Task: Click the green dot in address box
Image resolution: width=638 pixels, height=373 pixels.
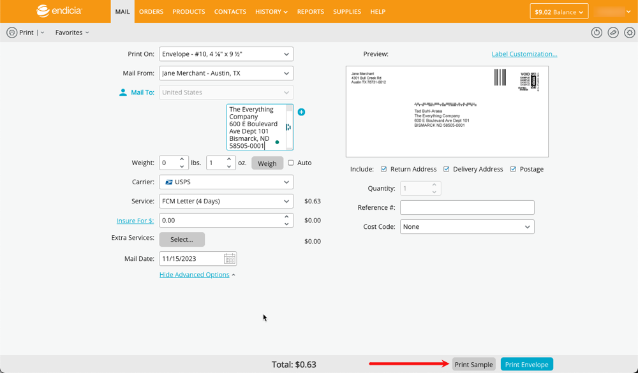Action: (277, 142)
